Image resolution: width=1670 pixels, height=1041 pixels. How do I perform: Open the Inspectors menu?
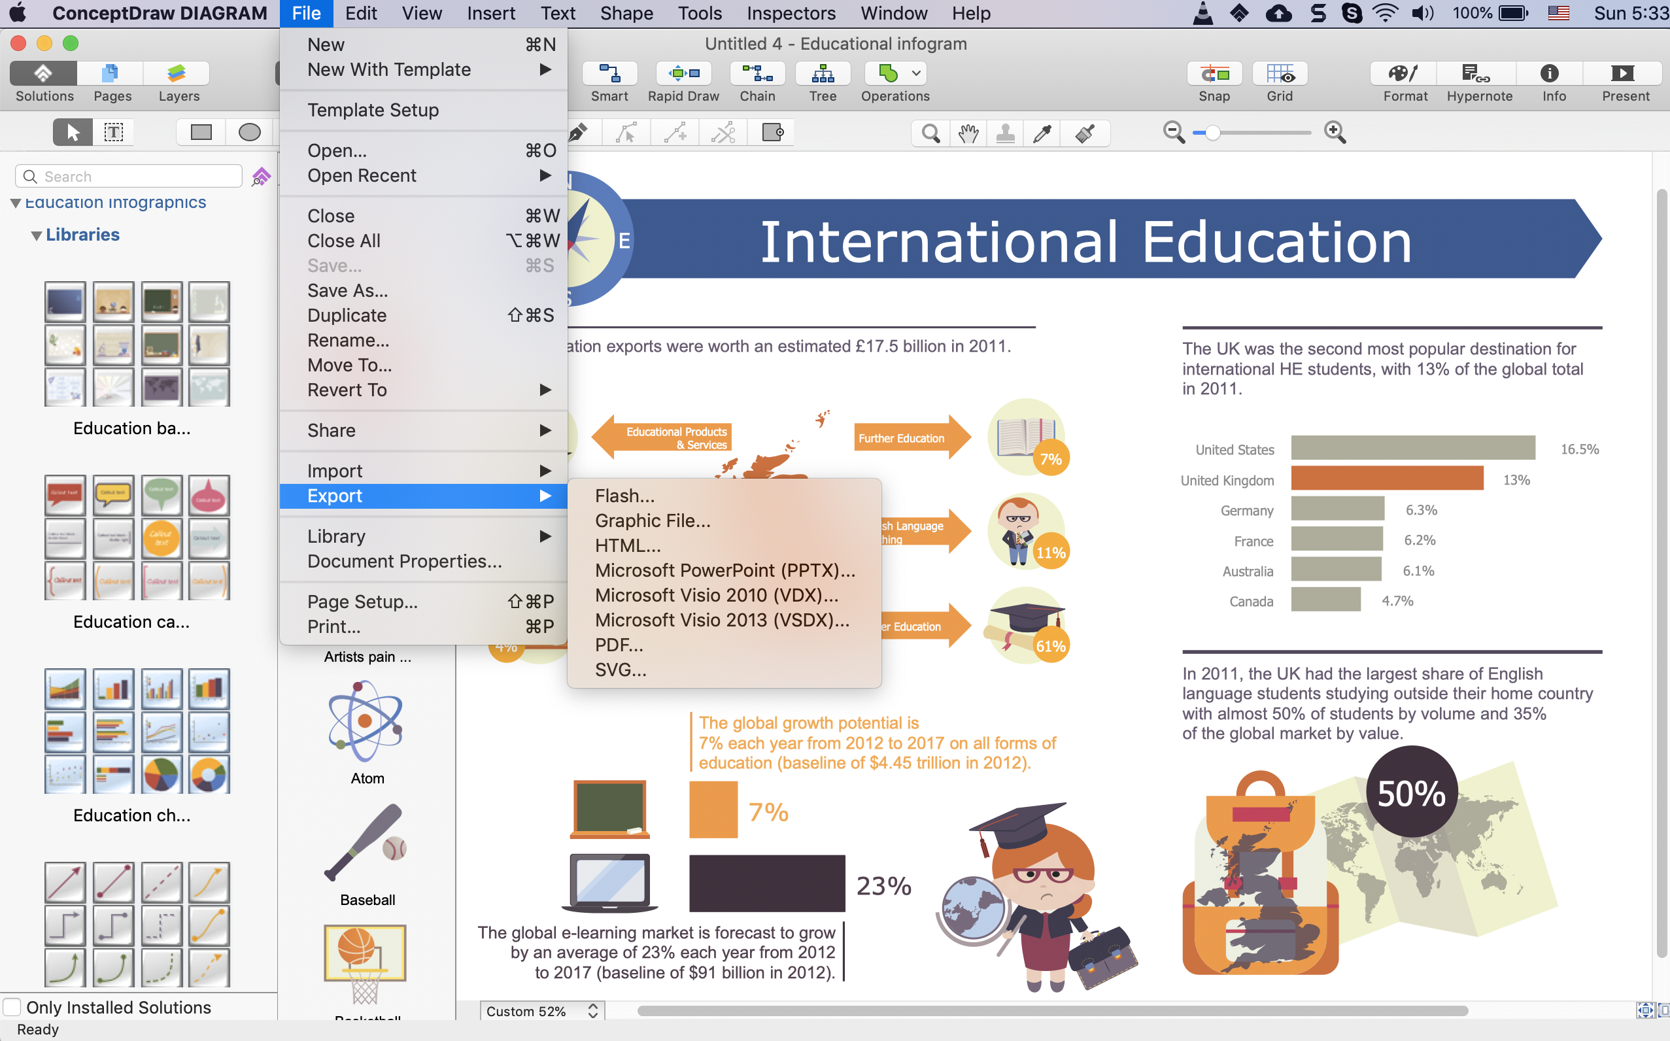[x=791, y=13]
